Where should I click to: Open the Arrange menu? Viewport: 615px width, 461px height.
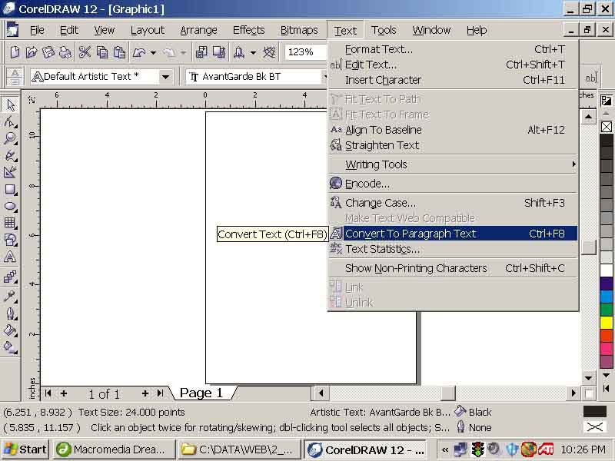(x=198, y=30)
